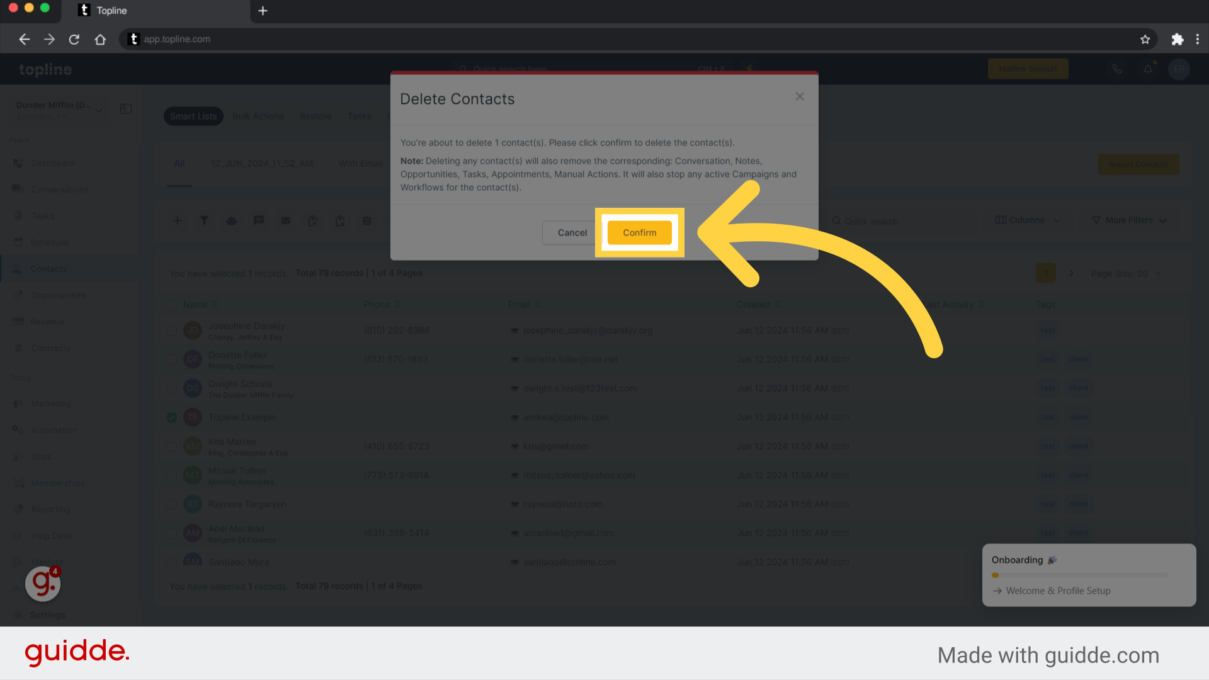Click the Onboarding welcome panel
This screenshot has height=680, width=1209.
(1086, 575)
